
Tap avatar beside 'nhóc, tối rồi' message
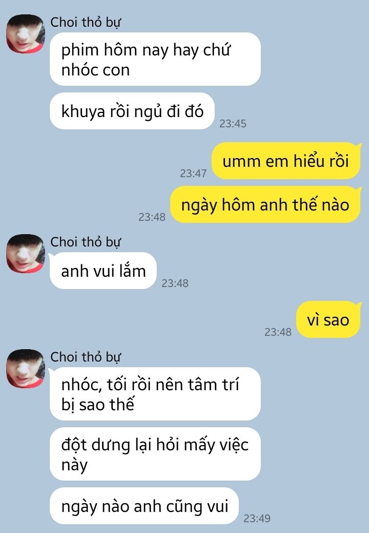tap(26, 369)
